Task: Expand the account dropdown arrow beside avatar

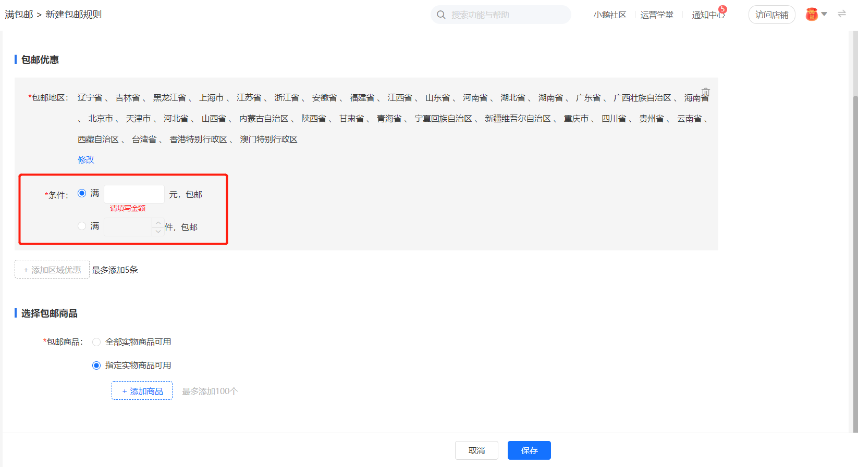Action: coord(824,14)
